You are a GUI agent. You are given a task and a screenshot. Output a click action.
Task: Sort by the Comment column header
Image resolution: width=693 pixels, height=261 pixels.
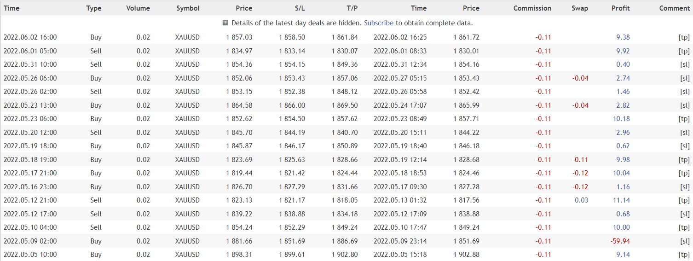(x=674, y=8)
